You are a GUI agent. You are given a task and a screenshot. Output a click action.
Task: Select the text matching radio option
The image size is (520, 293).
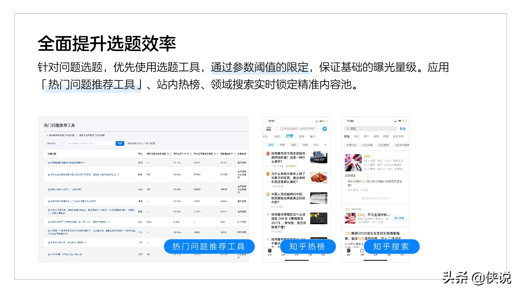pyautogui.click(x=77, y=135)
